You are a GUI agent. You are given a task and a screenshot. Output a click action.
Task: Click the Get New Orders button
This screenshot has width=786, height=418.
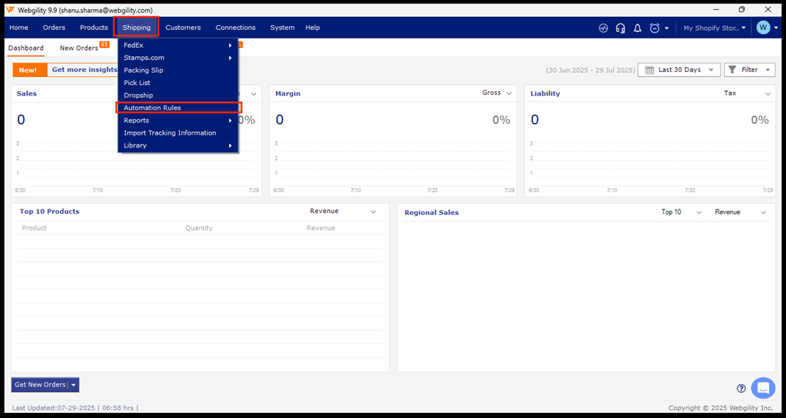click(x=41, y=385)
